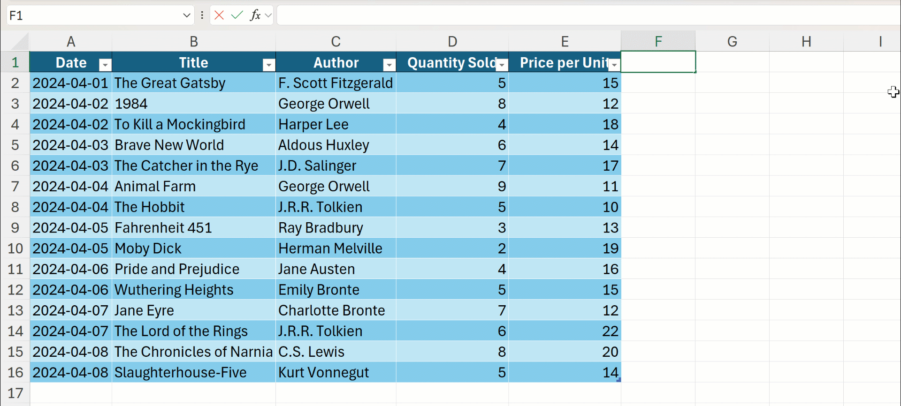Click the Enter checkmark formula icon
The height and width of the screenshot is (406, 901).
[x=237, y=15]
